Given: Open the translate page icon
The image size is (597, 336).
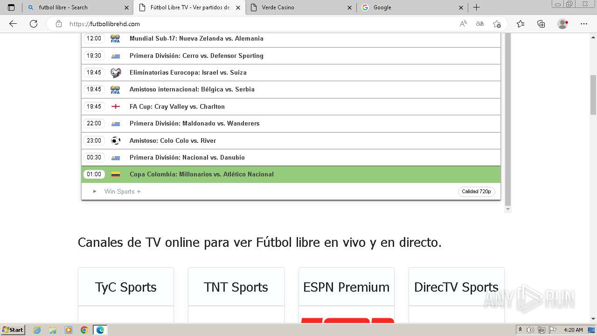Looking at the screenshot, I should coord(480,24).
